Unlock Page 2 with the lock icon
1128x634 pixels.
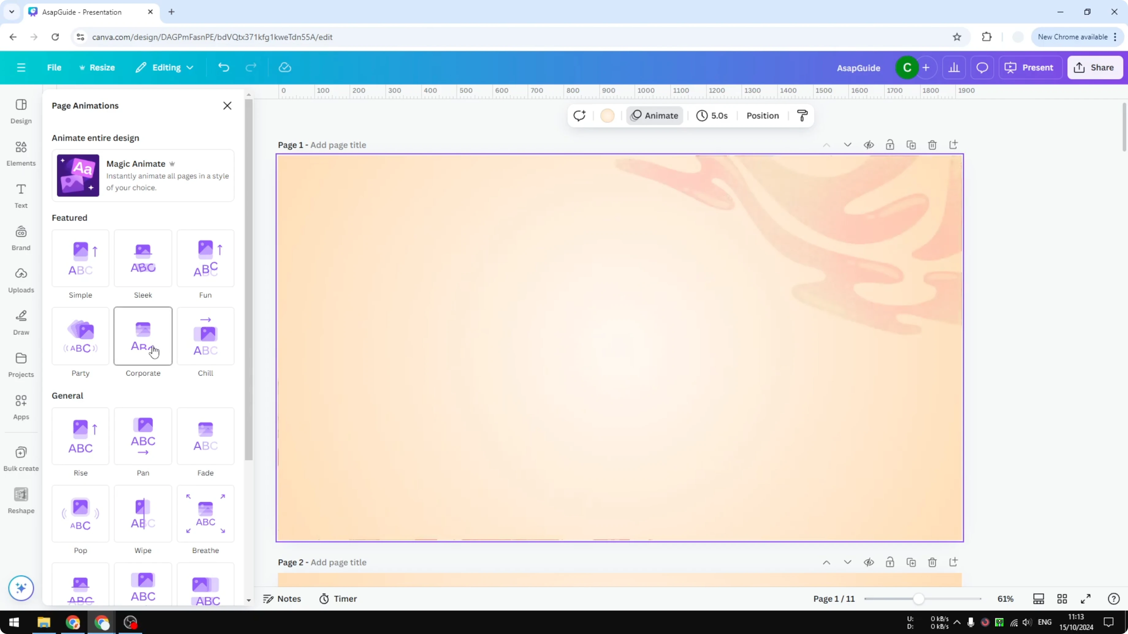click(x=890, y=563)
